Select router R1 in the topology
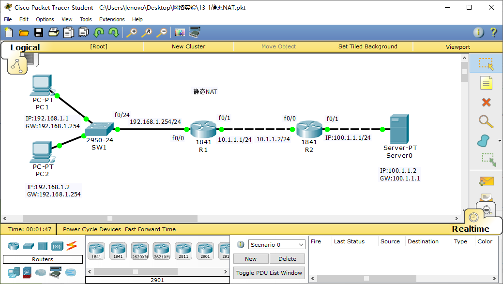 click(x=203, y=129)
